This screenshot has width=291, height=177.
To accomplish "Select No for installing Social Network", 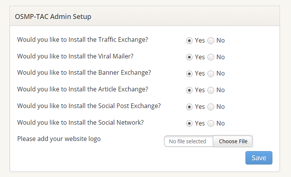I will (x=211, y=124).
